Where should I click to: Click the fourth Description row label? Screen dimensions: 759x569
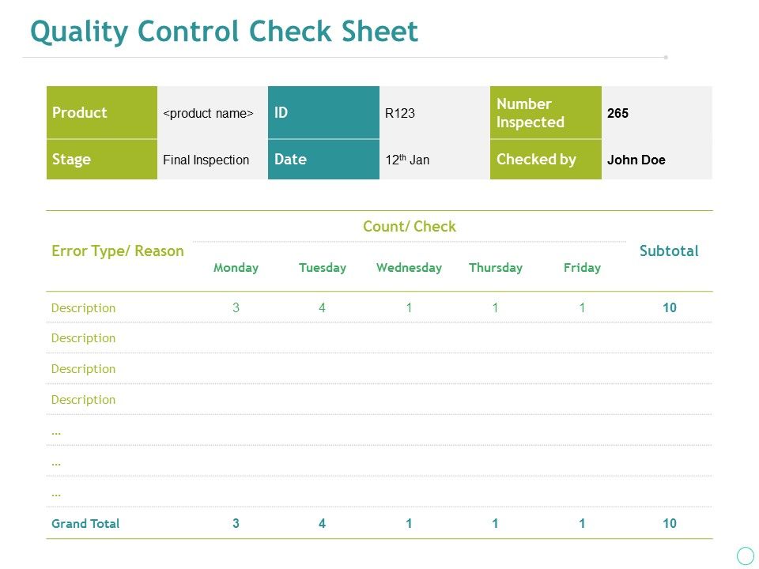(x=83, y=400)
